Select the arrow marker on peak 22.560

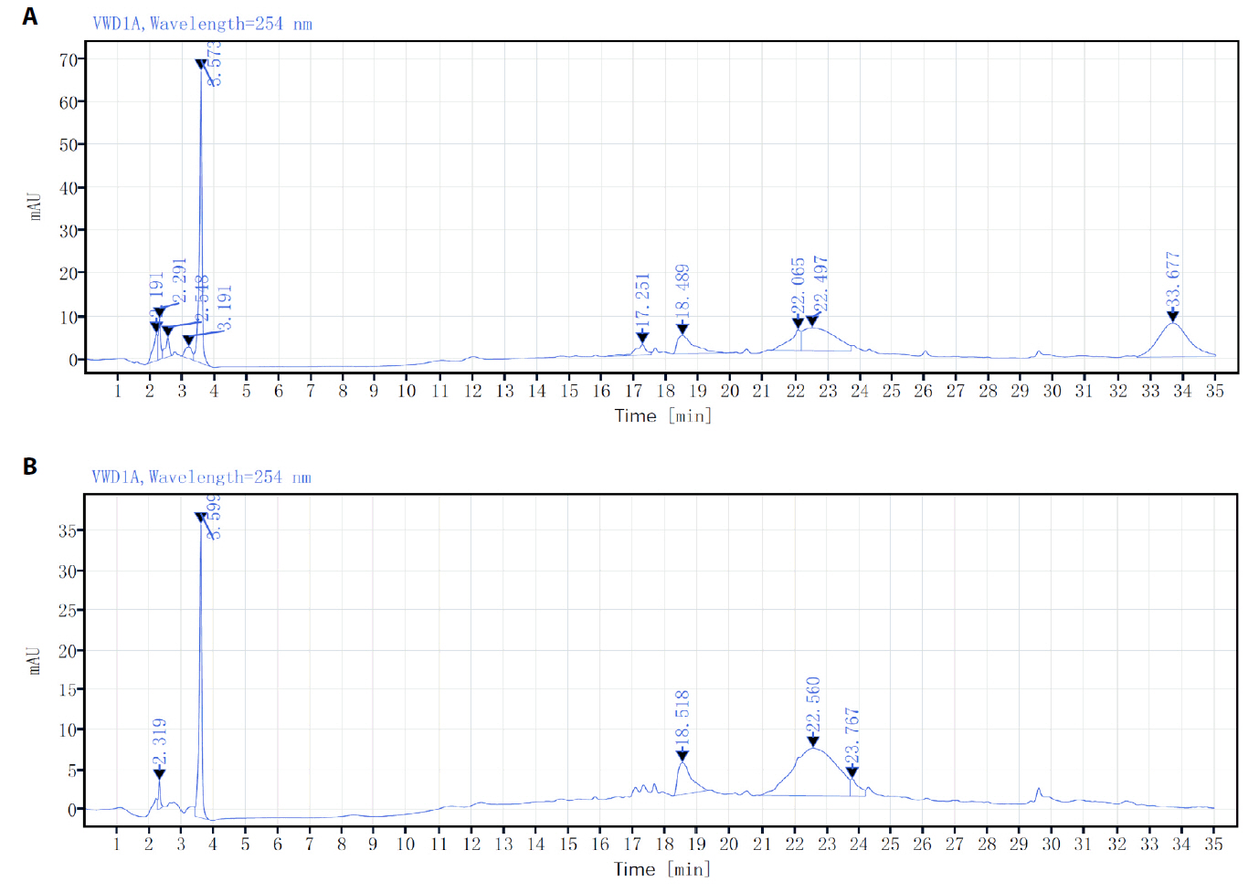(814, 743)
